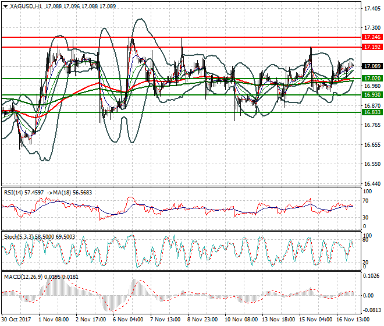Viewport: 384px width, 326px height.
Task: Click the 13 Nov 18:00 time label
Action: coord(279,320)
